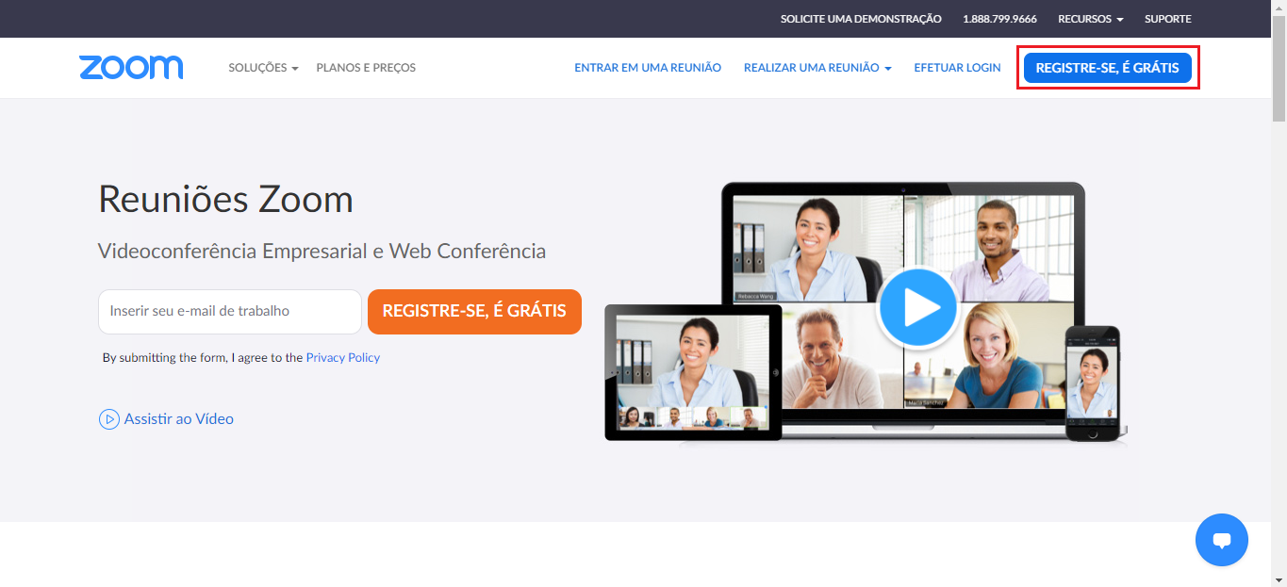Click the tablet screen image
This screenshot has height=587, width=1287.
(x=693, y=372)
